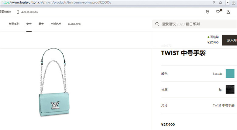This screenshot has height=130, width=237.
Task: Click the 放入购物车 add-to-cart button
Action: [229, 40]
